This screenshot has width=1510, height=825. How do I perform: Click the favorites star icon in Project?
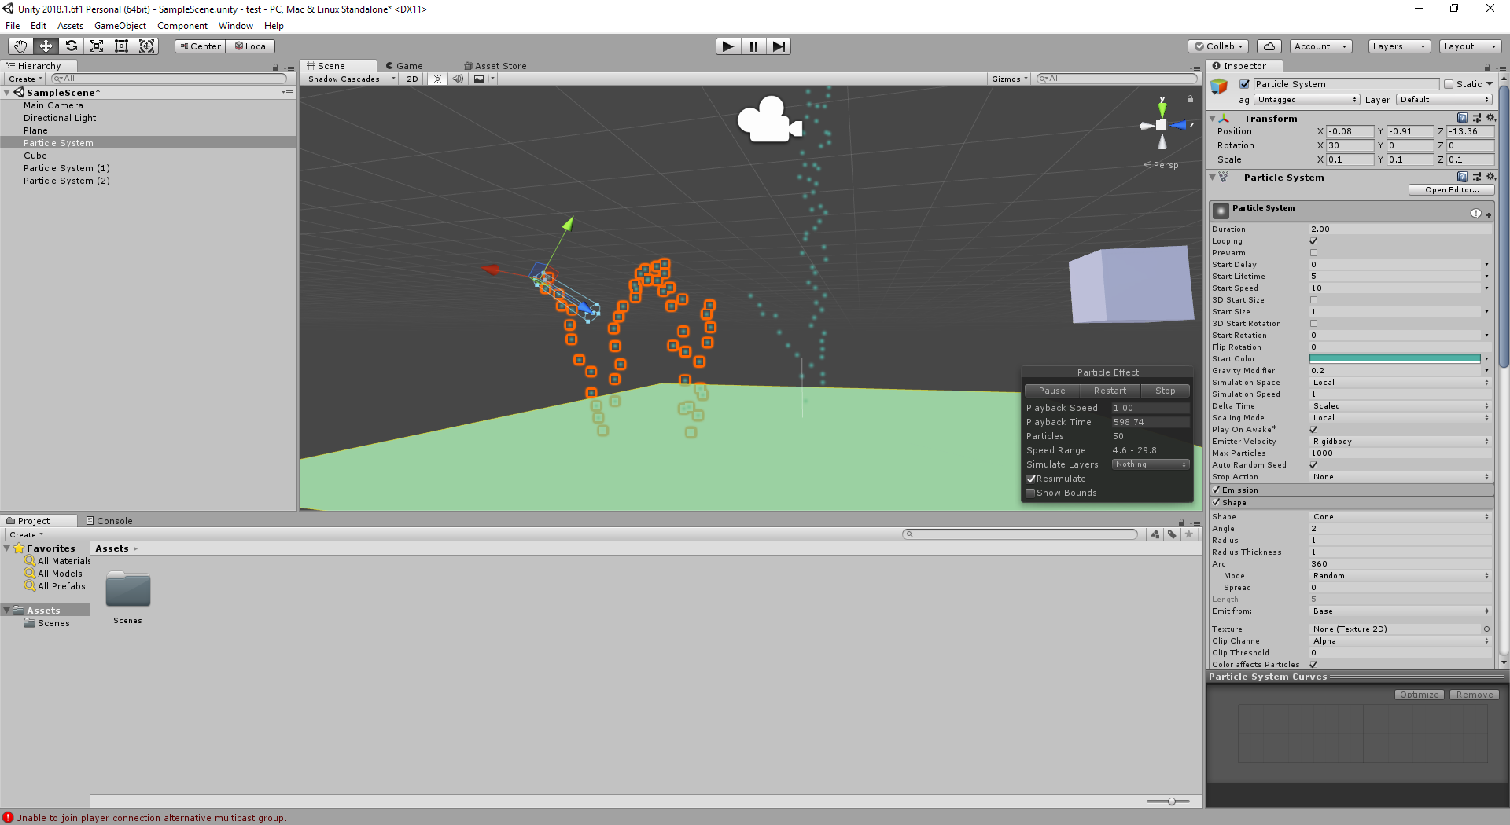coord(1189,534)
